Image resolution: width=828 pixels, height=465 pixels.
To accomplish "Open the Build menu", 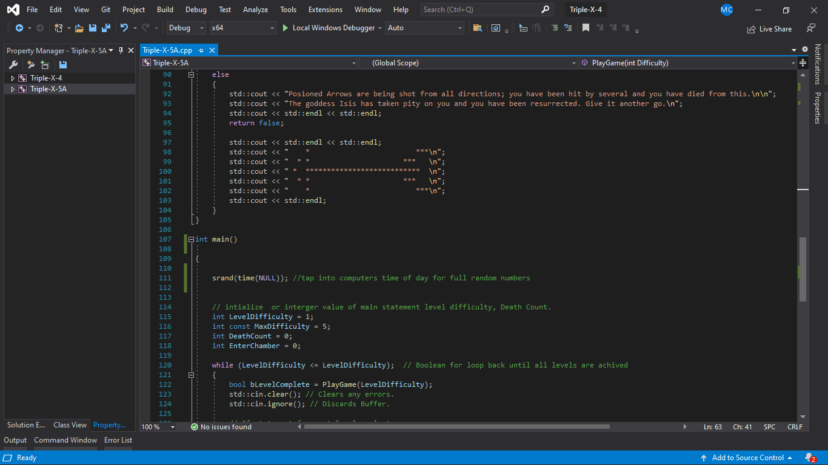I will click(165, 10).
